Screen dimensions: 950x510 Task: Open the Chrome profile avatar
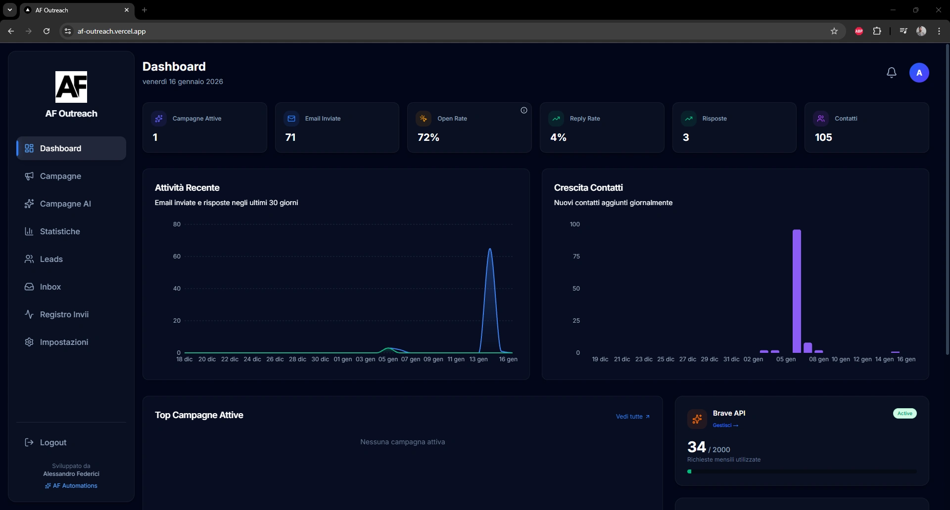[x=921, y=31]
